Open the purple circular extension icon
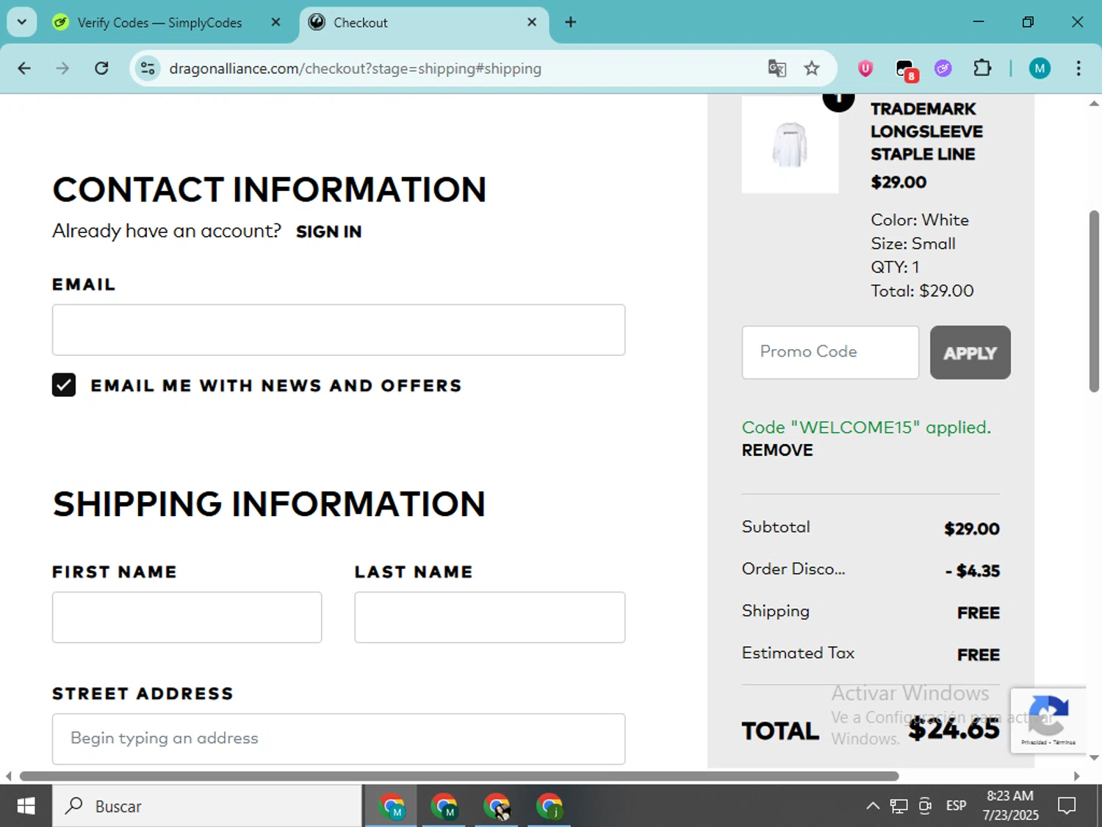The height and width of the screenshot is (827, 1102). tap(943, 68)
